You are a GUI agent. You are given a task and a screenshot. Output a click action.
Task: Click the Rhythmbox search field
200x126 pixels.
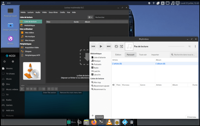click(x=184, y=55)
